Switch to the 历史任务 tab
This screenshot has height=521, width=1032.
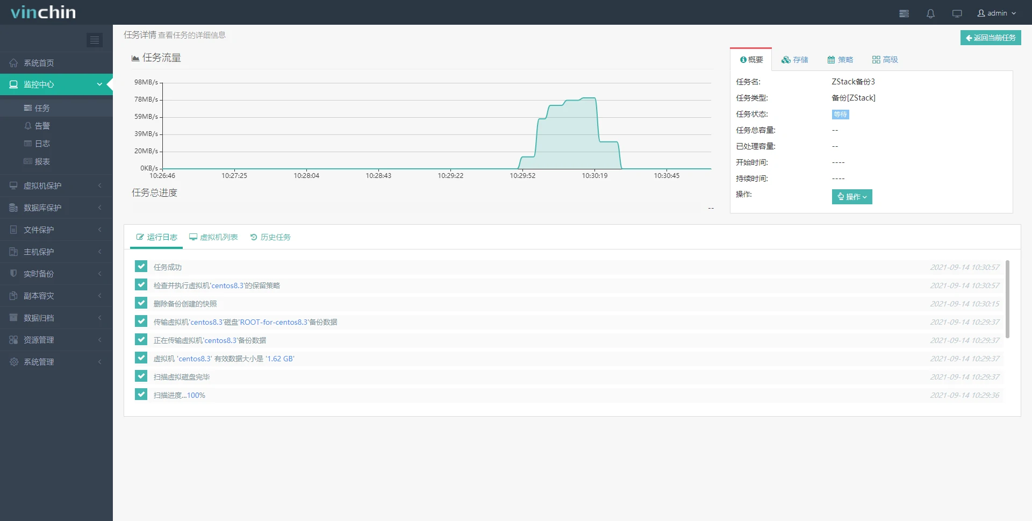tap(270, 237)
